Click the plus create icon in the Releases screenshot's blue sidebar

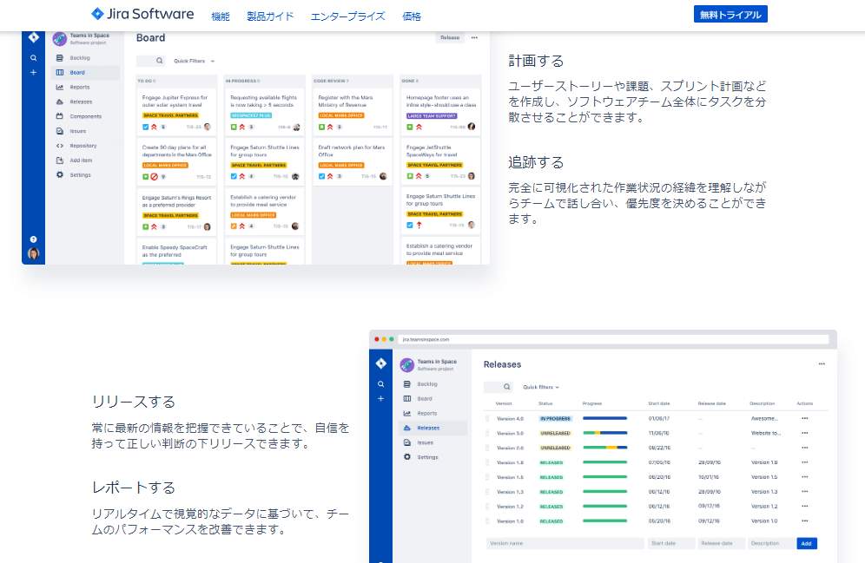(x=380, y=398)
